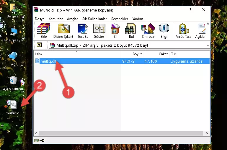Viewport: 227px width, 150px height.
Task: Open the Yardım menu
Action: tap(138, 19)
